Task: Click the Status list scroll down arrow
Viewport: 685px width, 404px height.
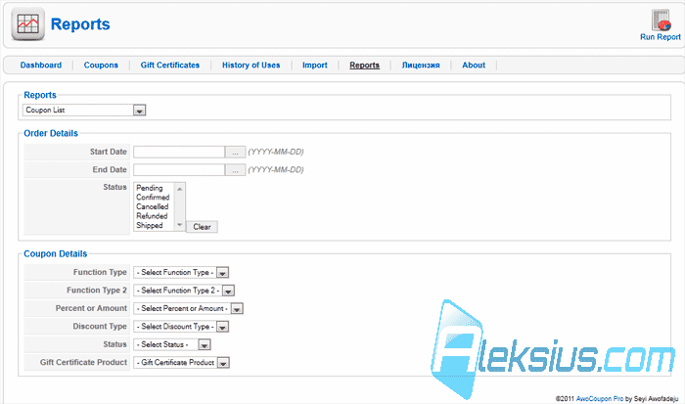Action: (x=179, y=225)
